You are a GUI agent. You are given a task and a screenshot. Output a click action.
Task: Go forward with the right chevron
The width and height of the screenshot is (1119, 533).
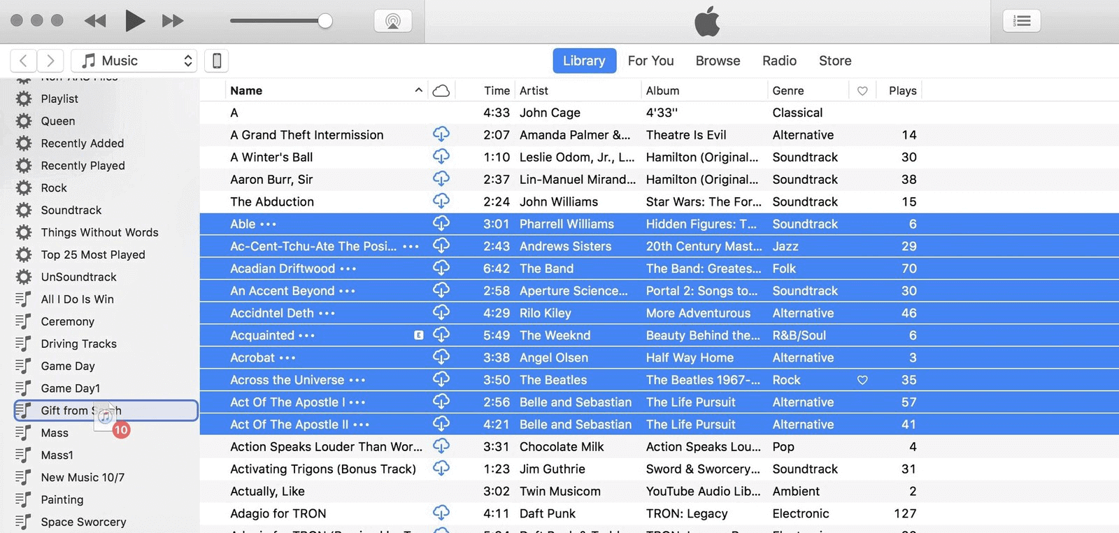pos(50,61)
